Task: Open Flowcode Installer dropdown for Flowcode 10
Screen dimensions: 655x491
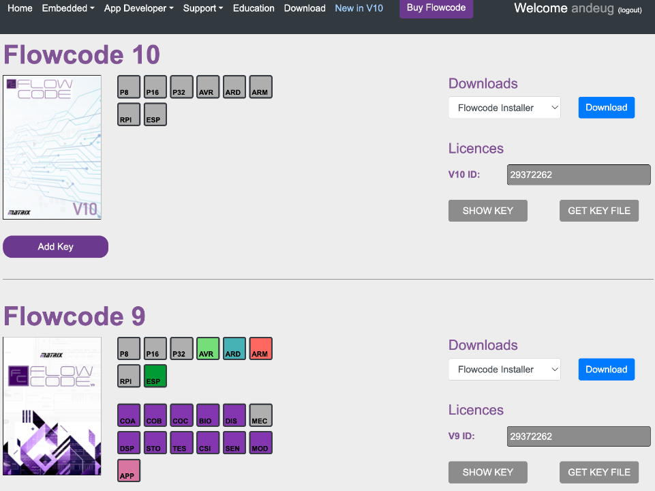Action: point(504,108)
